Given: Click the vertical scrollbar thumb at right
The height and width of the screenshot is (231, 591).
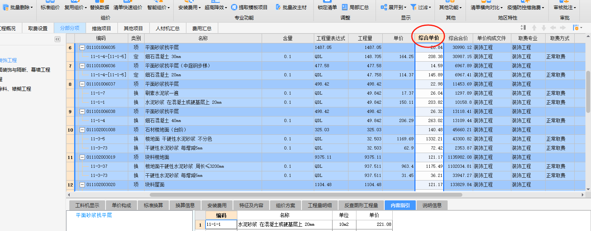Looking at the screenshot, I should (x=588, y=91).
